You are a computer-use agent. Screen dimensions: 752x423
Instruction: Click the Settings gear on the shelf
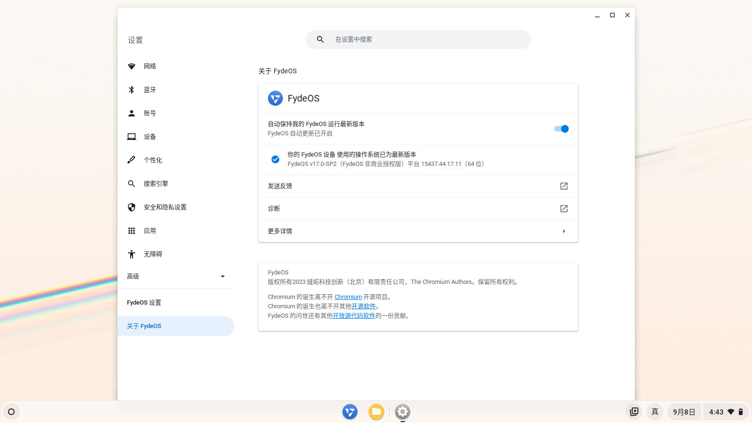[402, 412]
